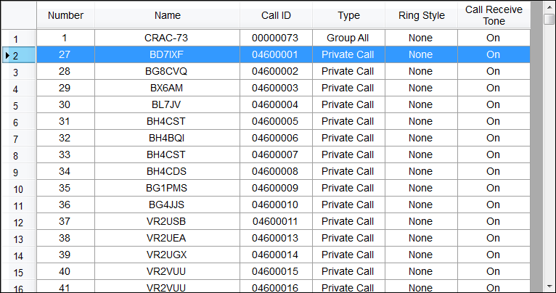Viewport: 556px width, 293px height.
Task: Click the CRAC-73 name cell
Action: (x=167, y=38)
